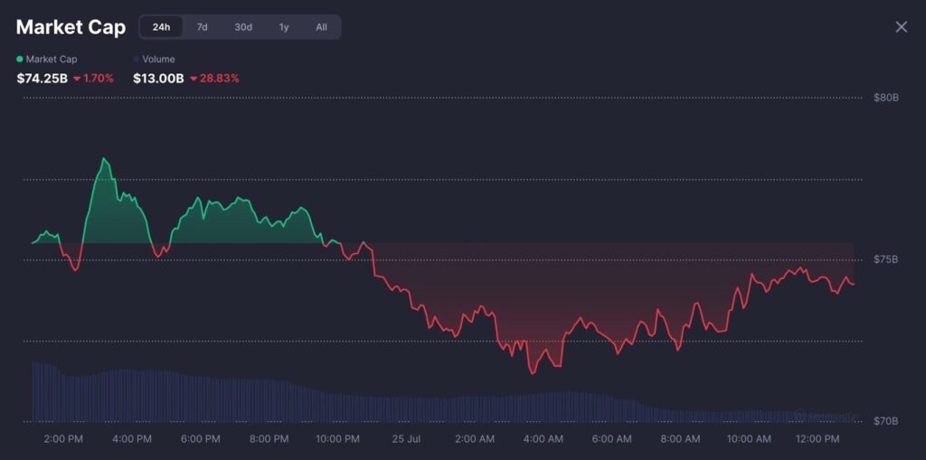Close the Market Cap chart panel

[x=902, y=26]
